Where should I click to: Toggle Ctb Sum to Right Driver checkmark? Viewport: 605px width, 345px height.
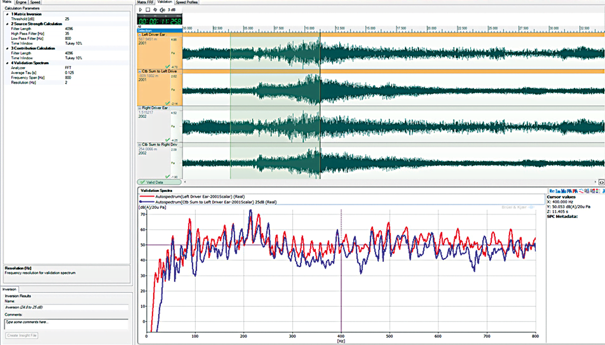click(168, 176)
